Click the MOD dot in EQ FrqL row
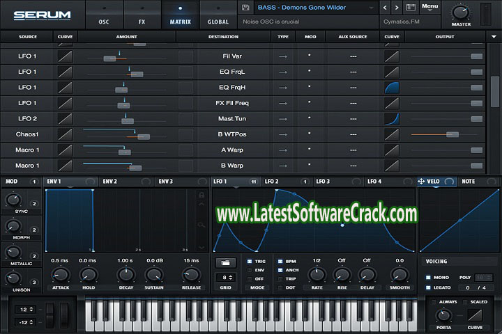 tap(310, 71)
